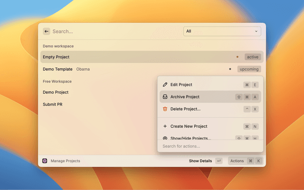Select Edit Project from the actions menu
The image size is (304, 190).
(x=181, y=85)
